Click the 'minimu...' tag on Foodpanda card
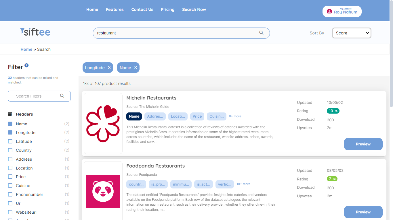393x220 pixels. (181, 184)
